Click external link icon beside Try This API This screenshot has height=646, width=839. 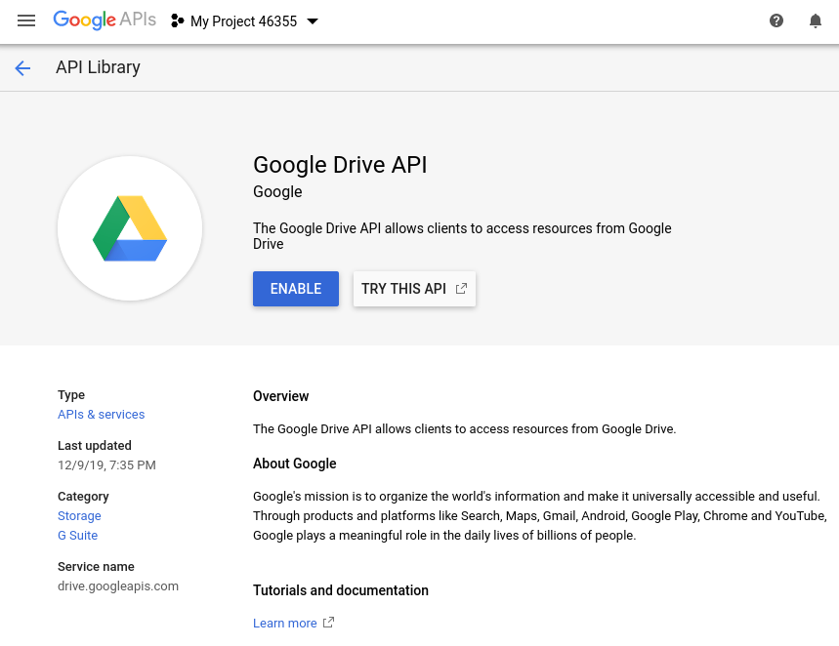[x=461, y=289]
